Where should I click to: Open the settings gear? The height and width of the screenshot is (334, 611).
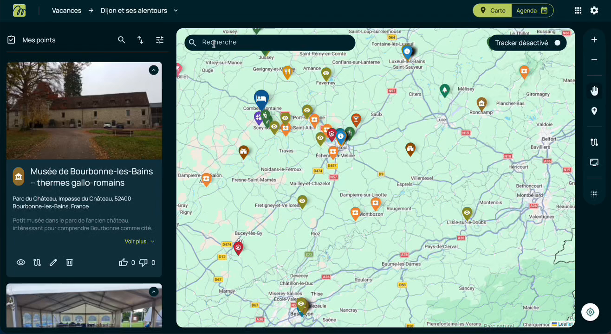point(594,10)
